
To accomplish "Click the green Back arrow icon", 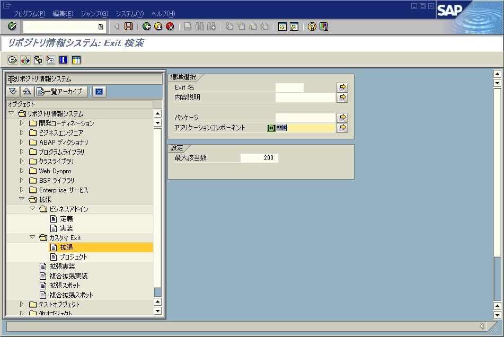I will pos(147,26).
